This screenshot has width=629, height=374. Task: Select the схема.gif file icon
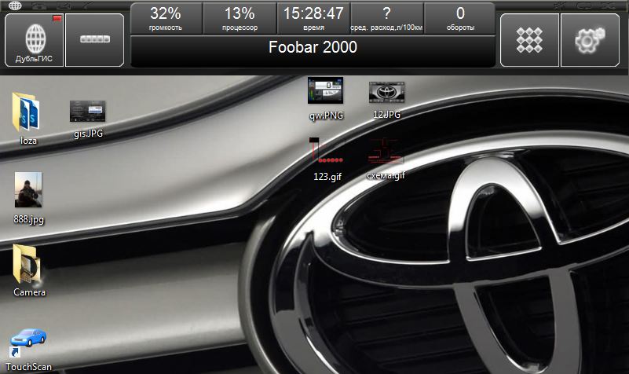pos(386,159)
